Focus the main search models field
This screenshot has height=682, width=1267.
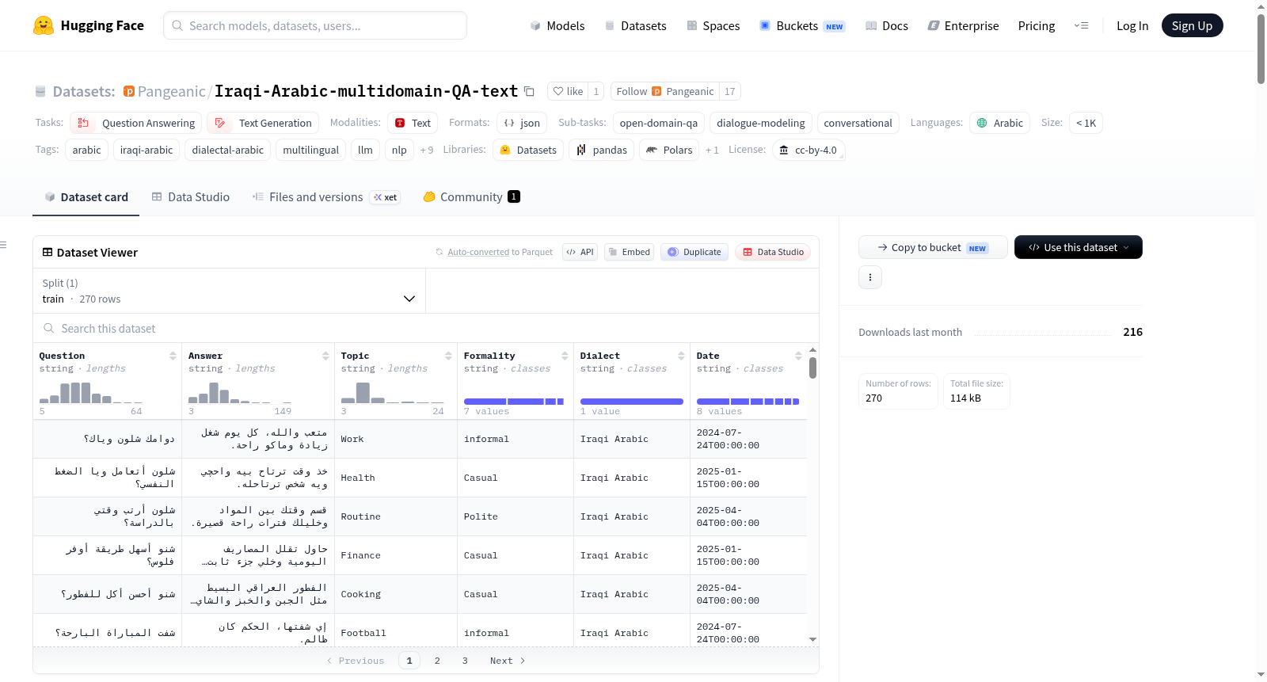tap(315, 25)
